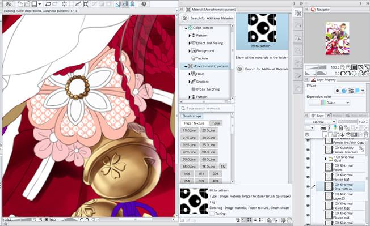The width and height of the screenshot is (370, 226).
Task: Hide the Gold folder layer
Action: pos(308,159)
